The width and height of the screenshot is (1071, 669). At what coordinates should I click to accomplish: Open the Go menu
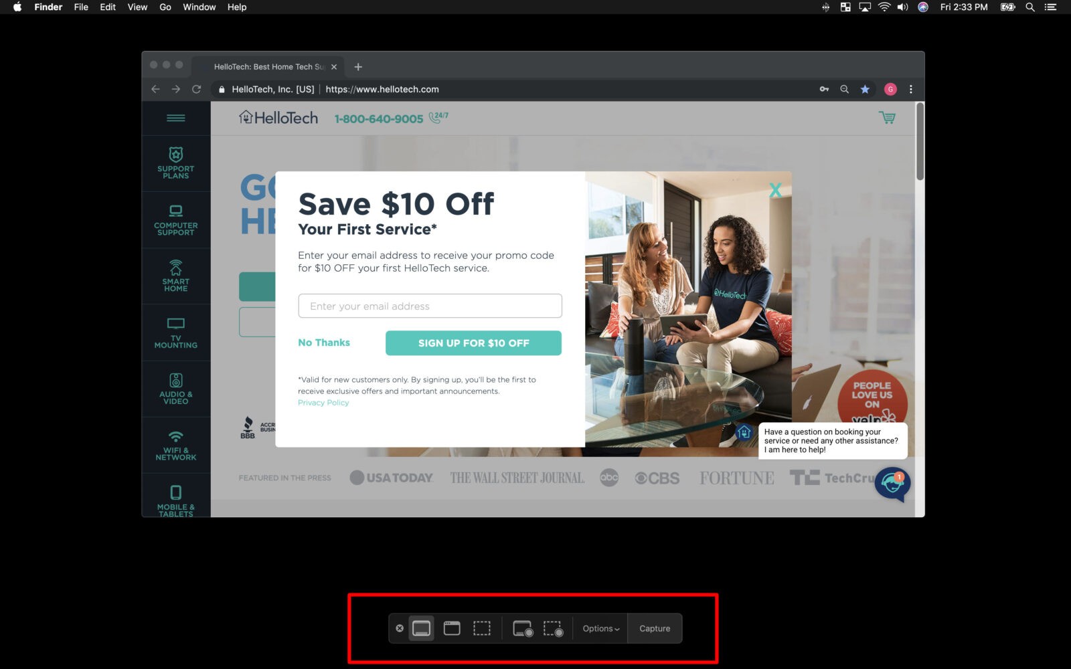pyautogui.click(x=165, y=7)
